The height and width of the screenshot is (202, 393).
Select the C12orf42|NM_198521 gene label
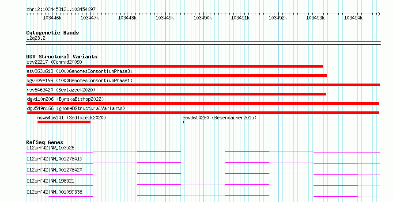click(50, 181)
